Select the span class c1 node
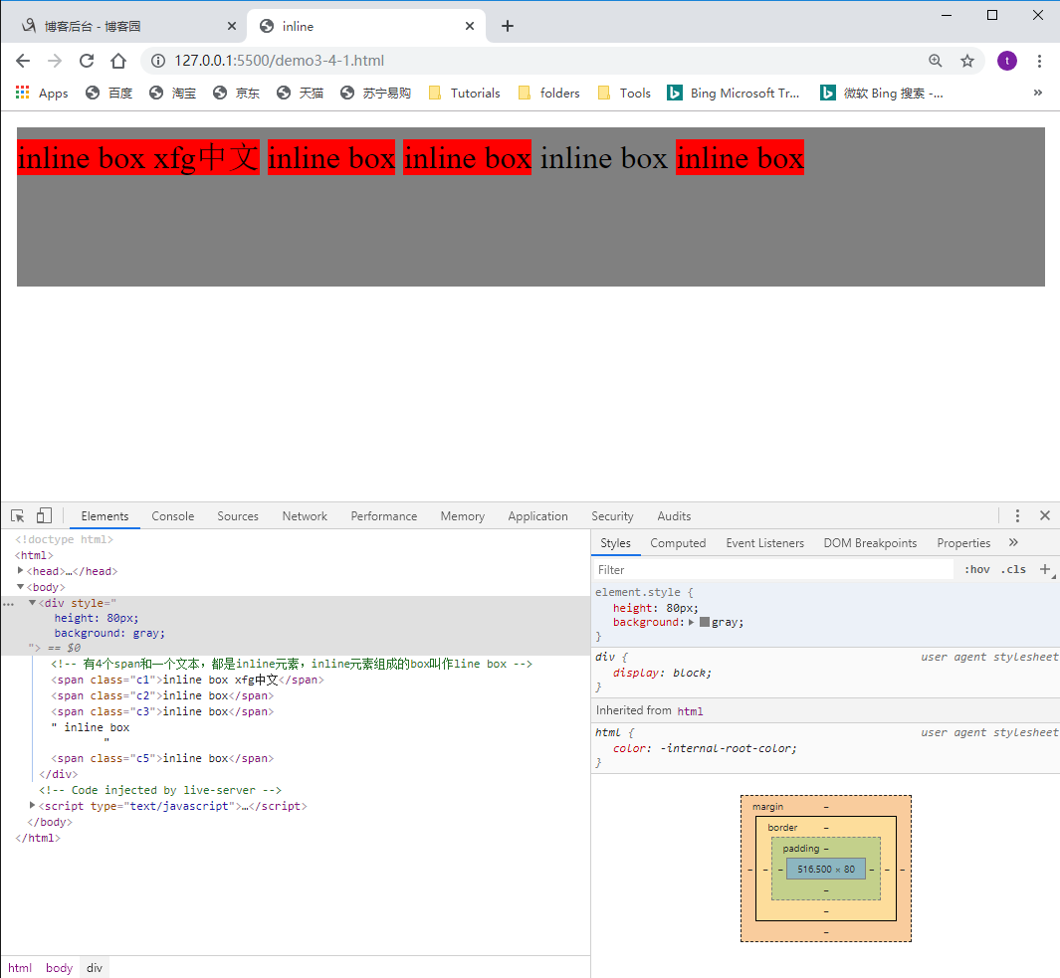 coord(187,680)
